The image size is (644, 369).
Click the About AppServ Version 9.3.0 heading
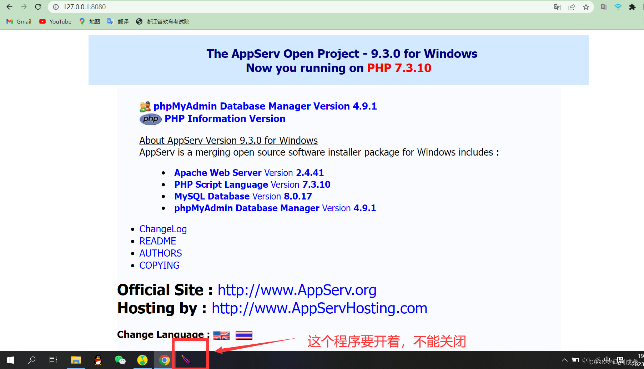point(228,140)
